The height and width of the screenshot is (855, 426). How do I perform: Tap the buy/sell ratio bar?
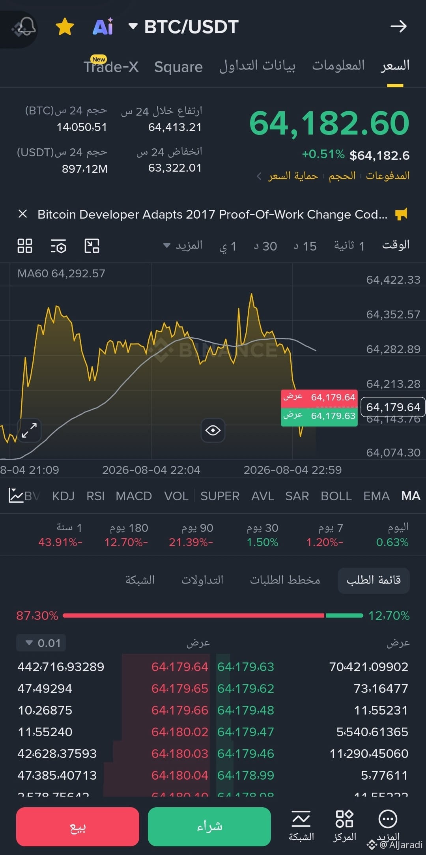tap(213, 616)
